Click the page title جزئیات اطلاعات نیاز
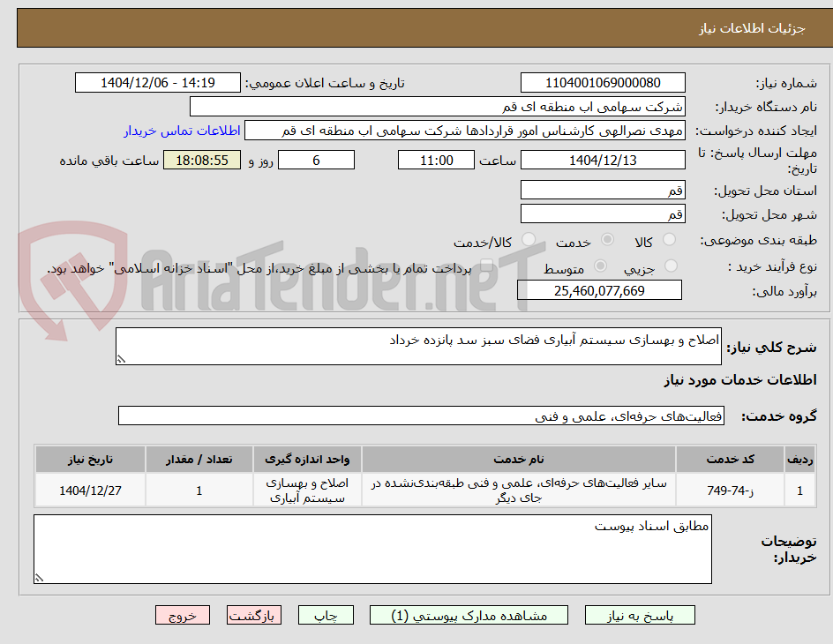The height and width of the screenshot is (644, 833). (x=752, y=28)
